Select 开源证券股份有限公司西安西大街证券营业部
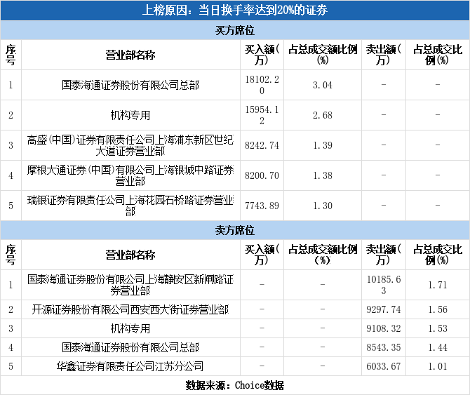Image resolution: width=470 pixels, height=395 pixels. pyautogui.click(x=130, y=309)
